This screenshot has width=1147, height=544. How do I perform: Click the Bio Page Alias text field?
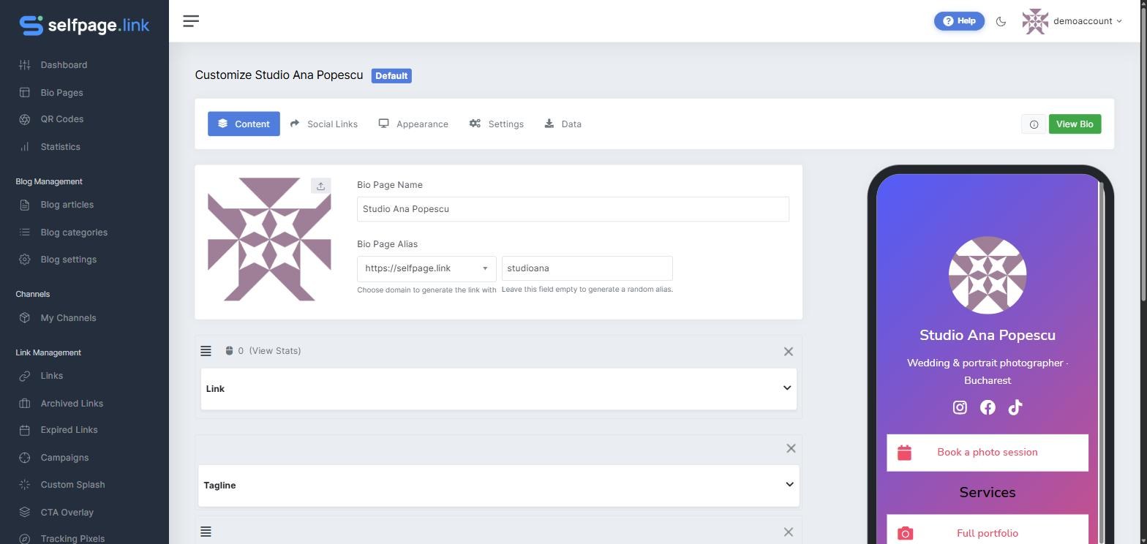587,268
